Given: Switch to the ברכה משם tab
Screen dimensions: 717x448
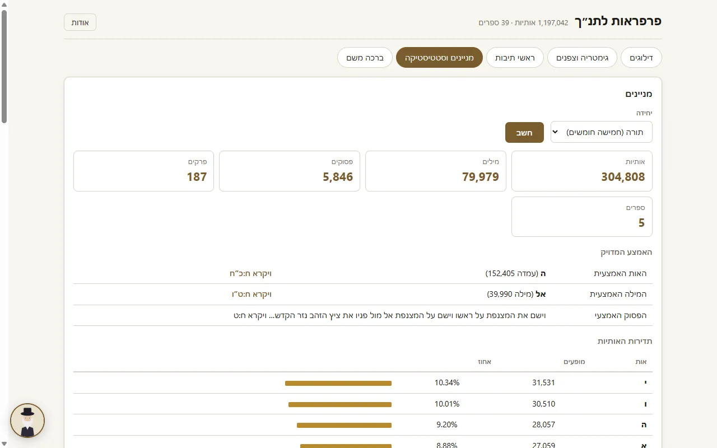Looking at the screenshot, I should 365,58.
